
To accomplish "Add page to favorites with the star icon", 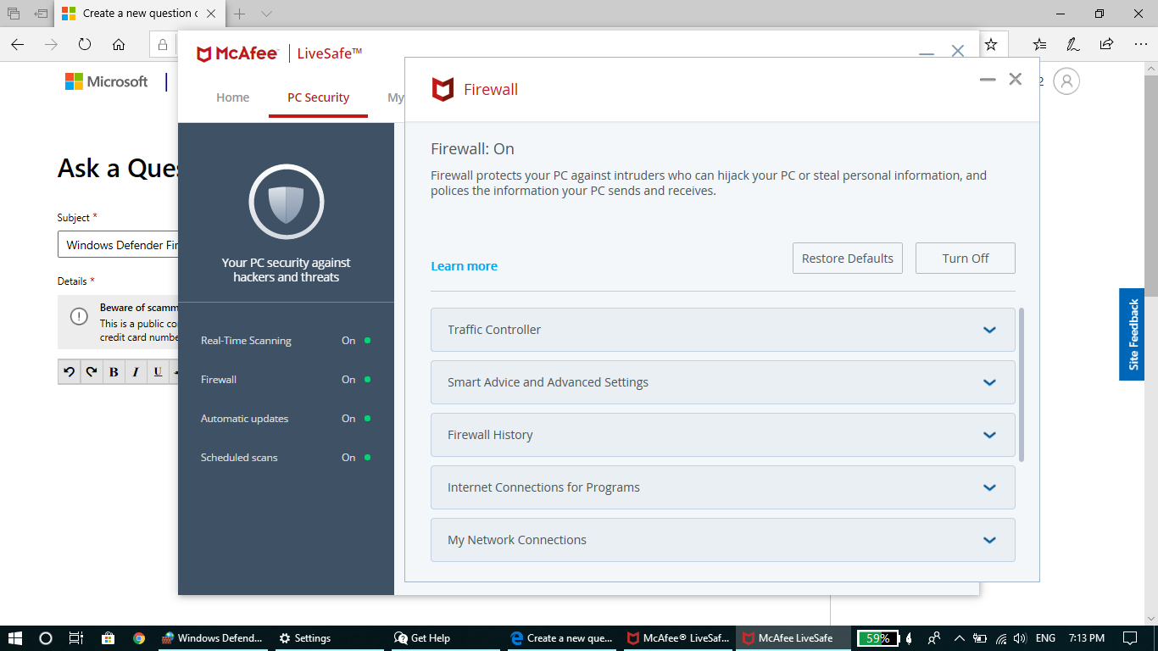I will tap(991, 44).
